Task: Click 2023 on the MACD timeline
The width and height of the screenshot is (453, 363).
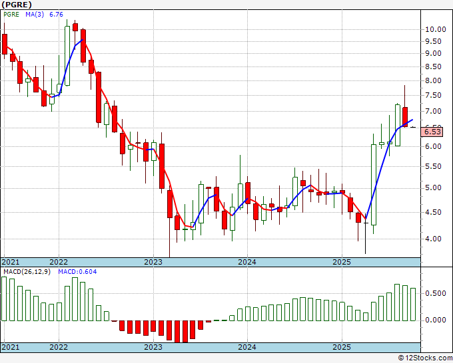Action: (153, 347)
